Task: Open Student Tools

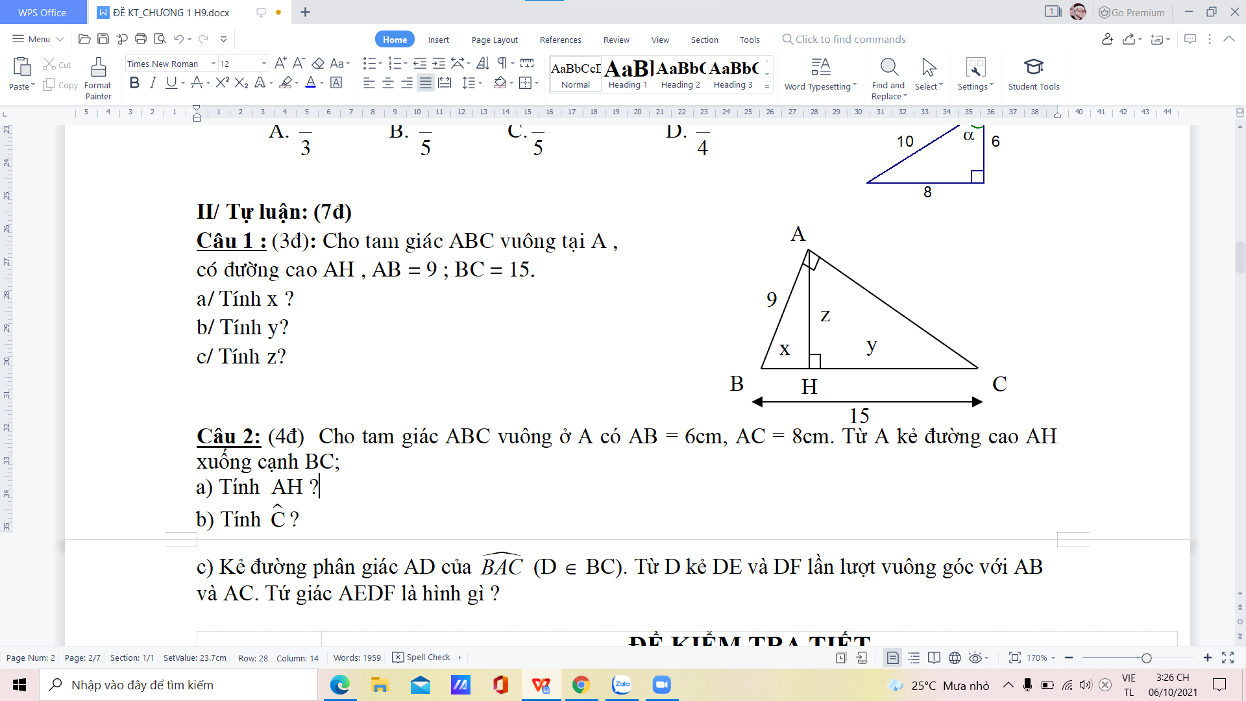Action: click(x=1033, y=75)
